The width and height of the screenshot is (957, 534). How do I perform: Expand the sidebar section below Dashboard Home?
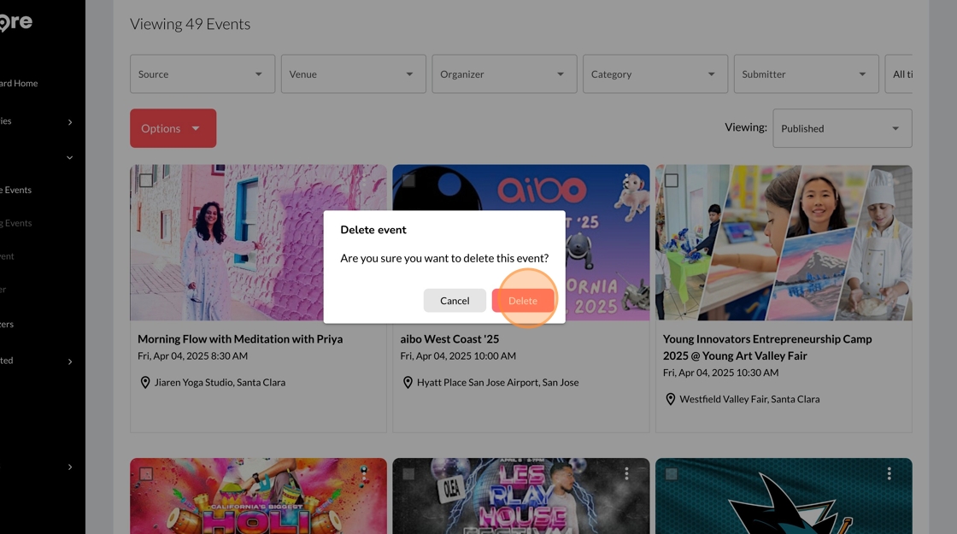pyautogui.click(x=69, y=122)
